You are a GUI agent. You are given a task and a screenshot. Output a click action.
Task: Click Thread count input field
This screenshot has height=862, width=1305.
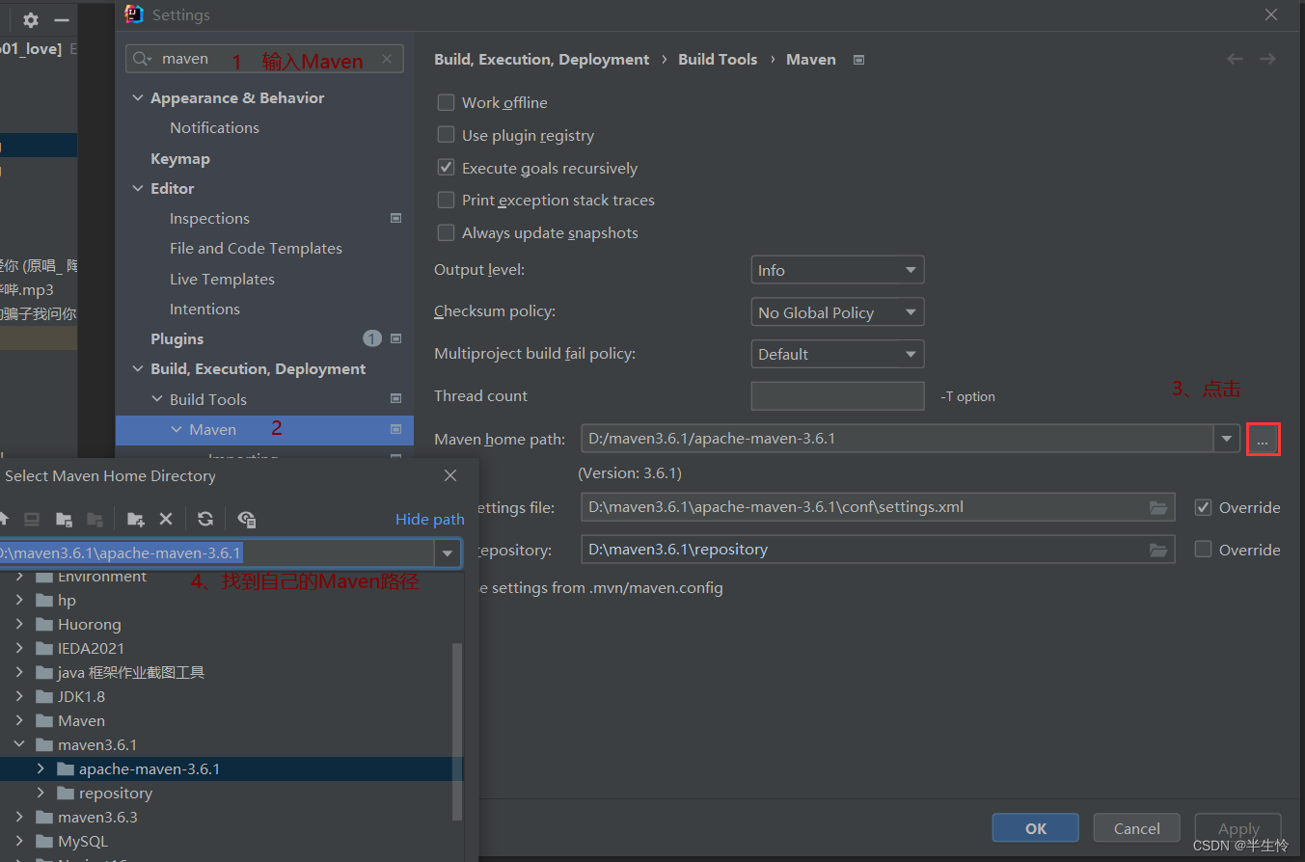[837, 396]
